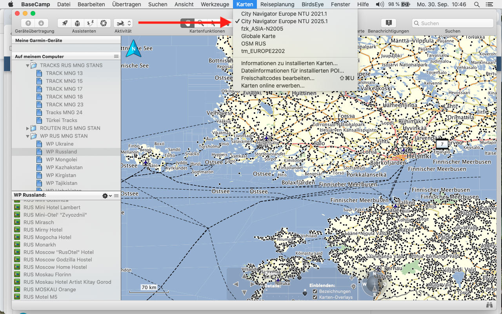Click the binoculars icon at bottom right
Viewport: 502px width, 314px height.
tap(489, 305)
